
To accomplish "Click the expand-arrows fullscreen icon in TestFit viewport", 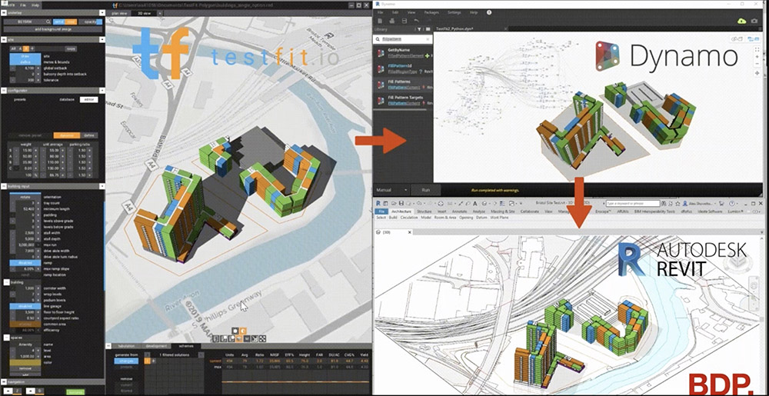I will point(262,338).
